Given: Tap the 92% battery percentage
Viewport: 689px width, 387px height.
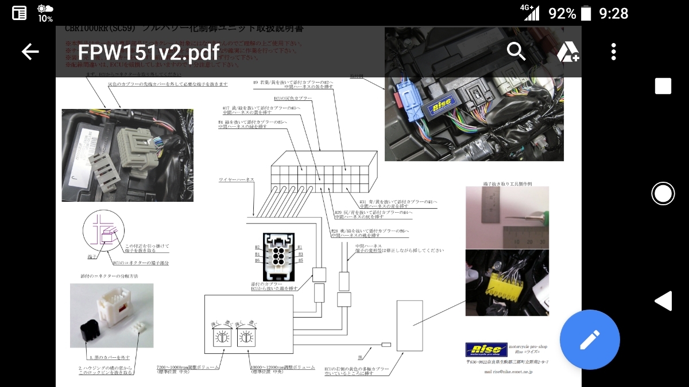Looking at the screenshot, I should click(562, 13).
